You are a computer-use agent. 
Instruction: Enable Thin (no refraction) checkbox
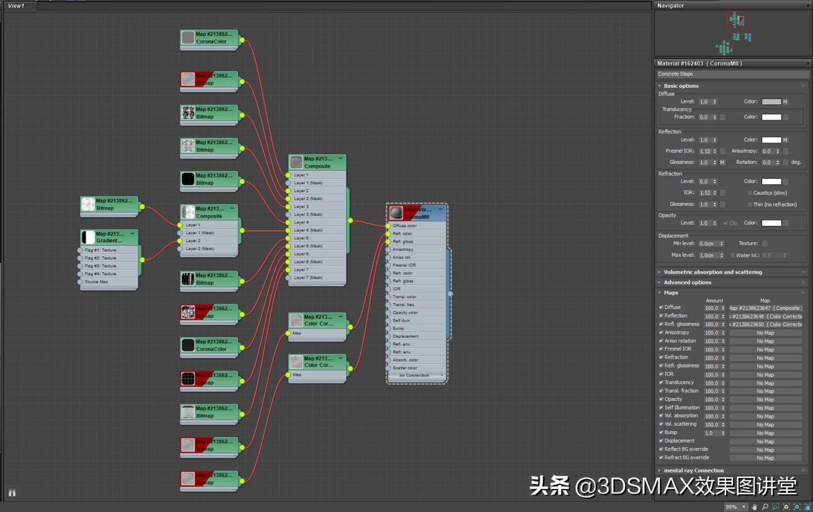[750, 205]
